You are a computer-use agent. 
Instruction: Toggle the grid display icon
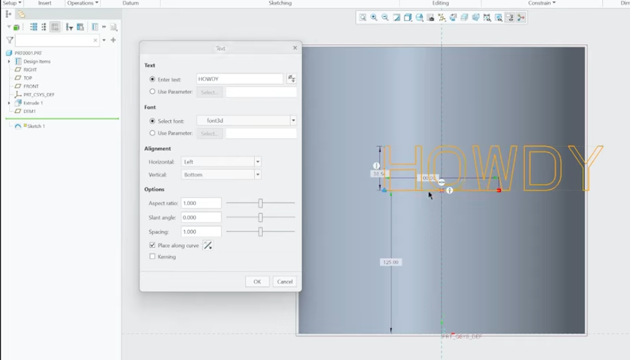pos(510,17)
